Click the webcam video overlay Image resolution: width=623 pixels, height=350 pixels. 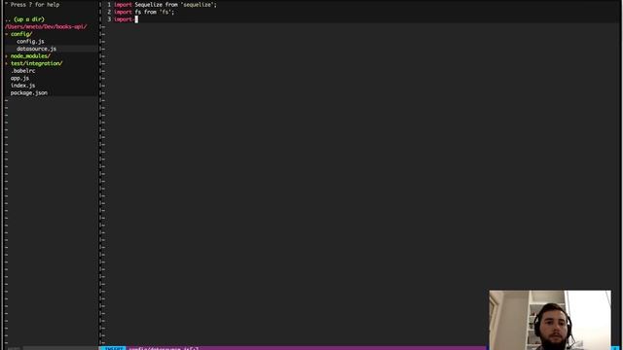pyautogui.click(x=550, y=320)
